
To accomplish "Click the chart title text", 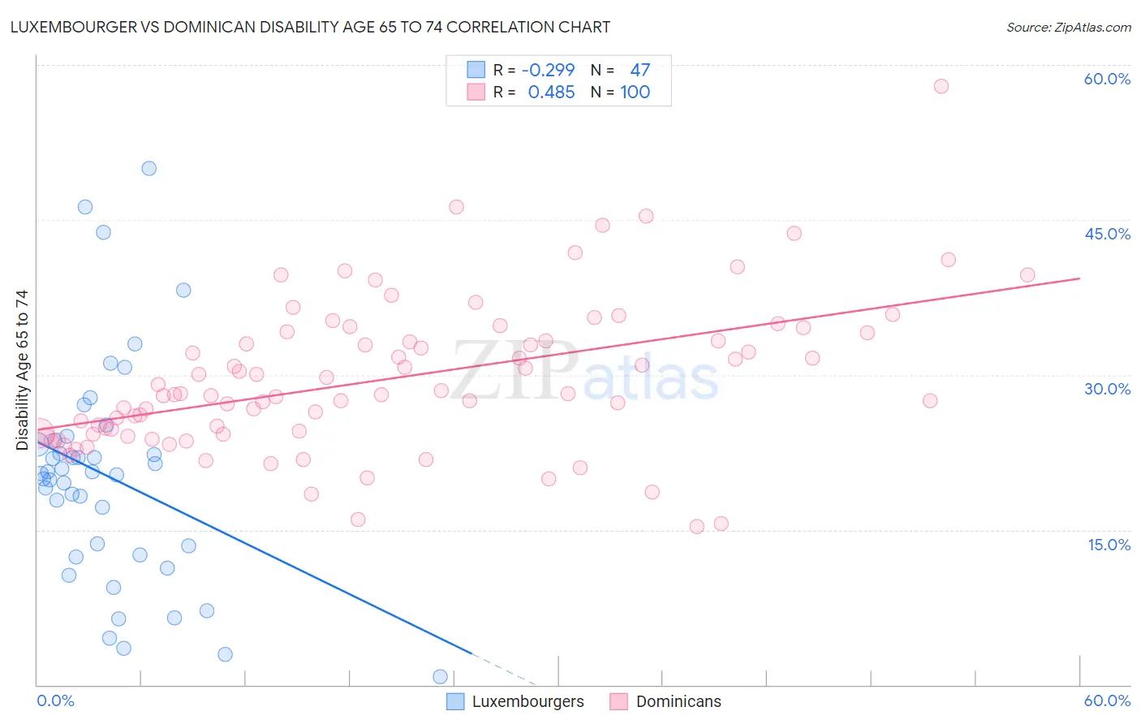I will click(x=310, y=27).
